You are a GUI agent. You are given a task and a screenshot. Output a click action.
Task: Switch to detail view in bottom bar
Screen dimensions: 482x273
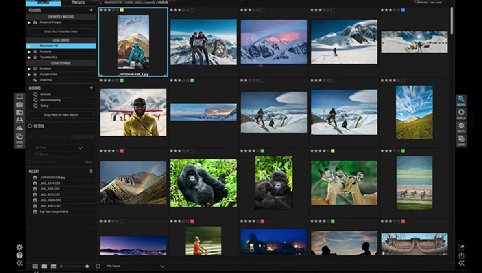44,266
